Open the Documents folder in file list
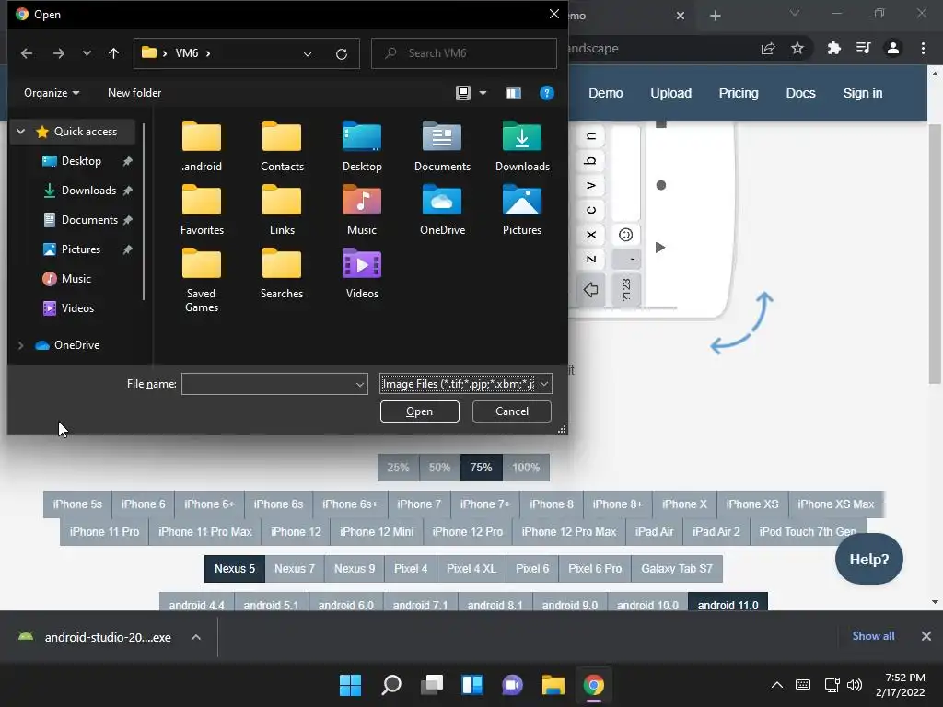Screen dimensions: 943x707 442,146
